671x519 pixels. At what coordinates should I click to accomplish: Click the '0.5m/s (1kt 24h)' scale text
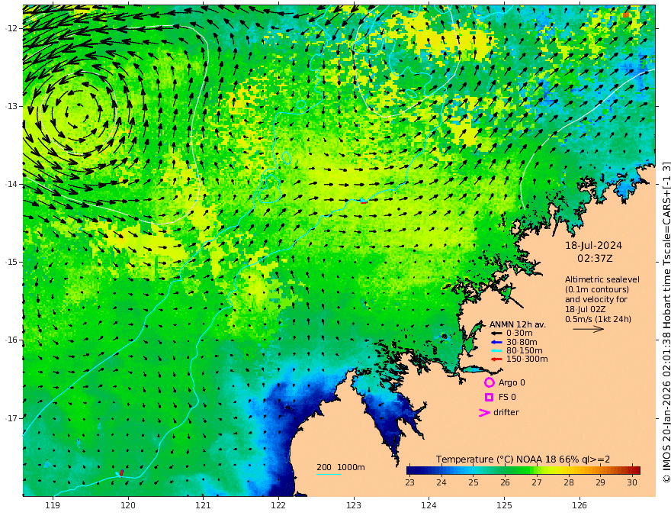pos(598,319)
